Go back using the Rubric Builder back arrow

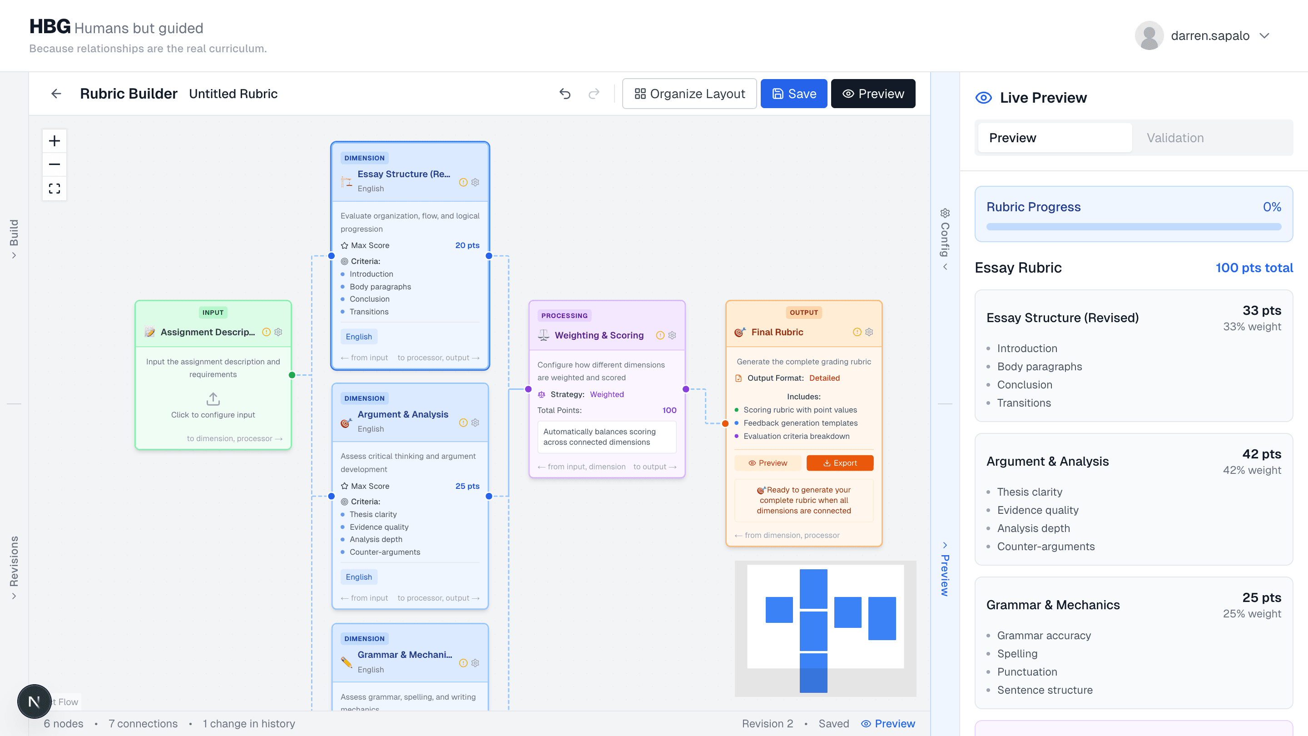pos(55,94)
